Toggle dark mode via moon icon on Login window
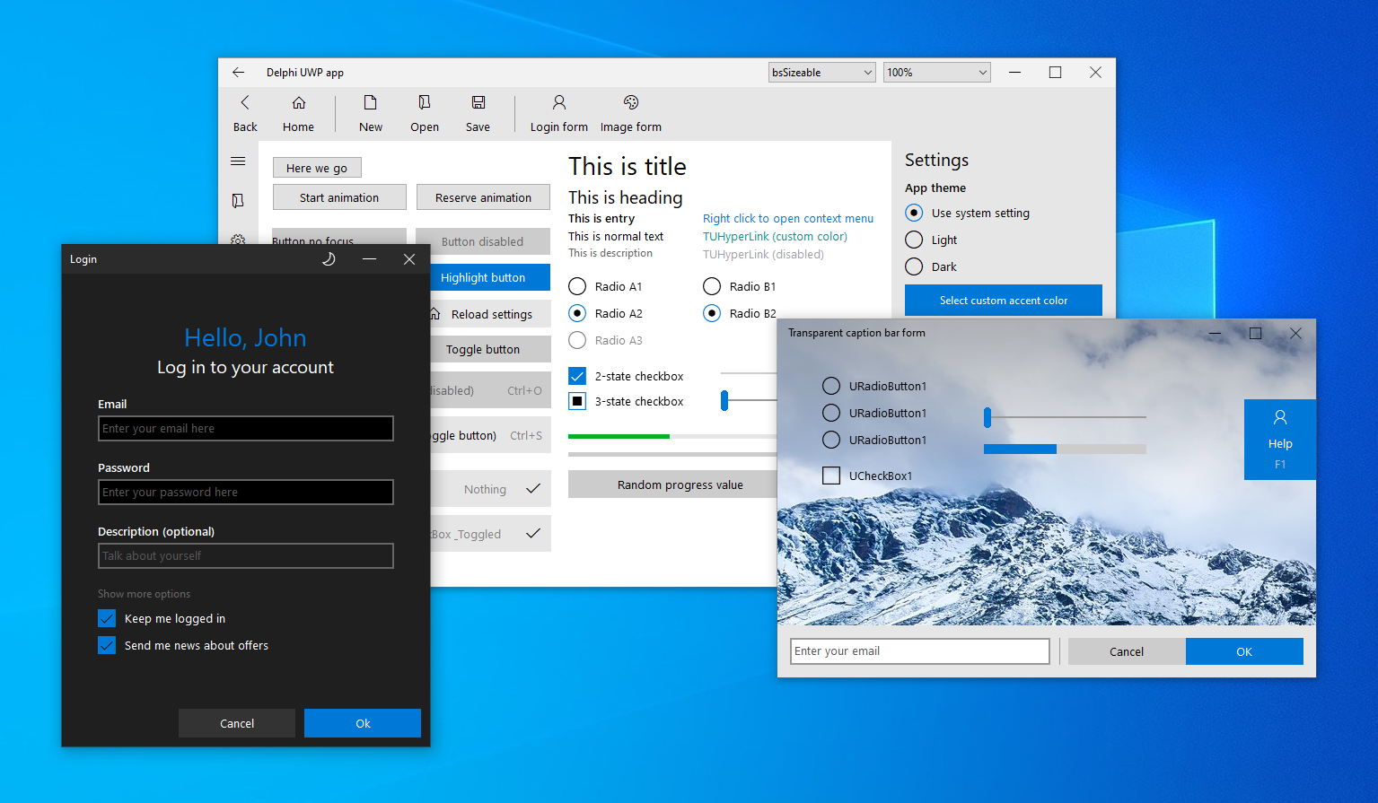Screen dimensions: 1378x803 pyautogui.click(x=329, y=259)
